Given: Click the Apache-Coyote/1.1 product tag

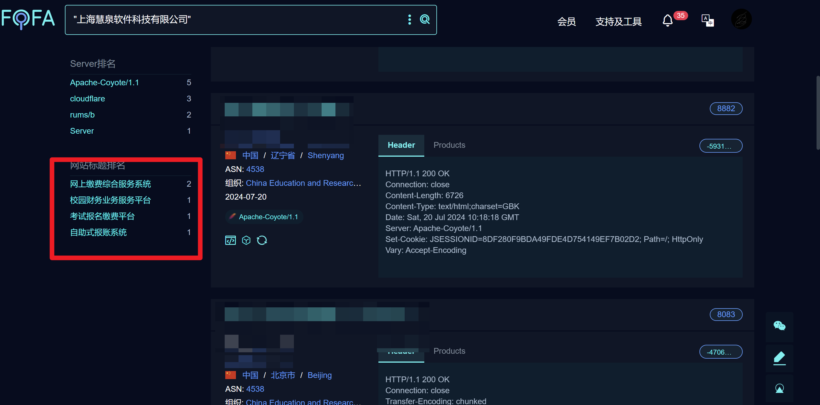Looking at the screenshot, I should (x=264, y=217).
